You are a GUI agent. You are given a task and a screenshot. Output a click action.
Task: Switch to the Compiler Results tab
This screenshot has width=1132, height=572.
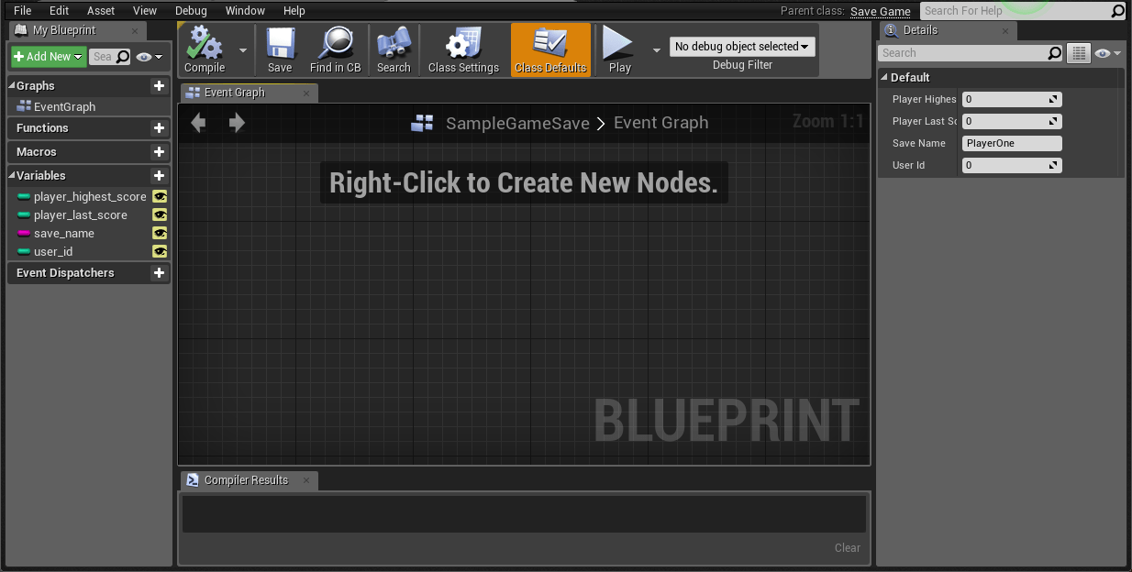[248, 479]
